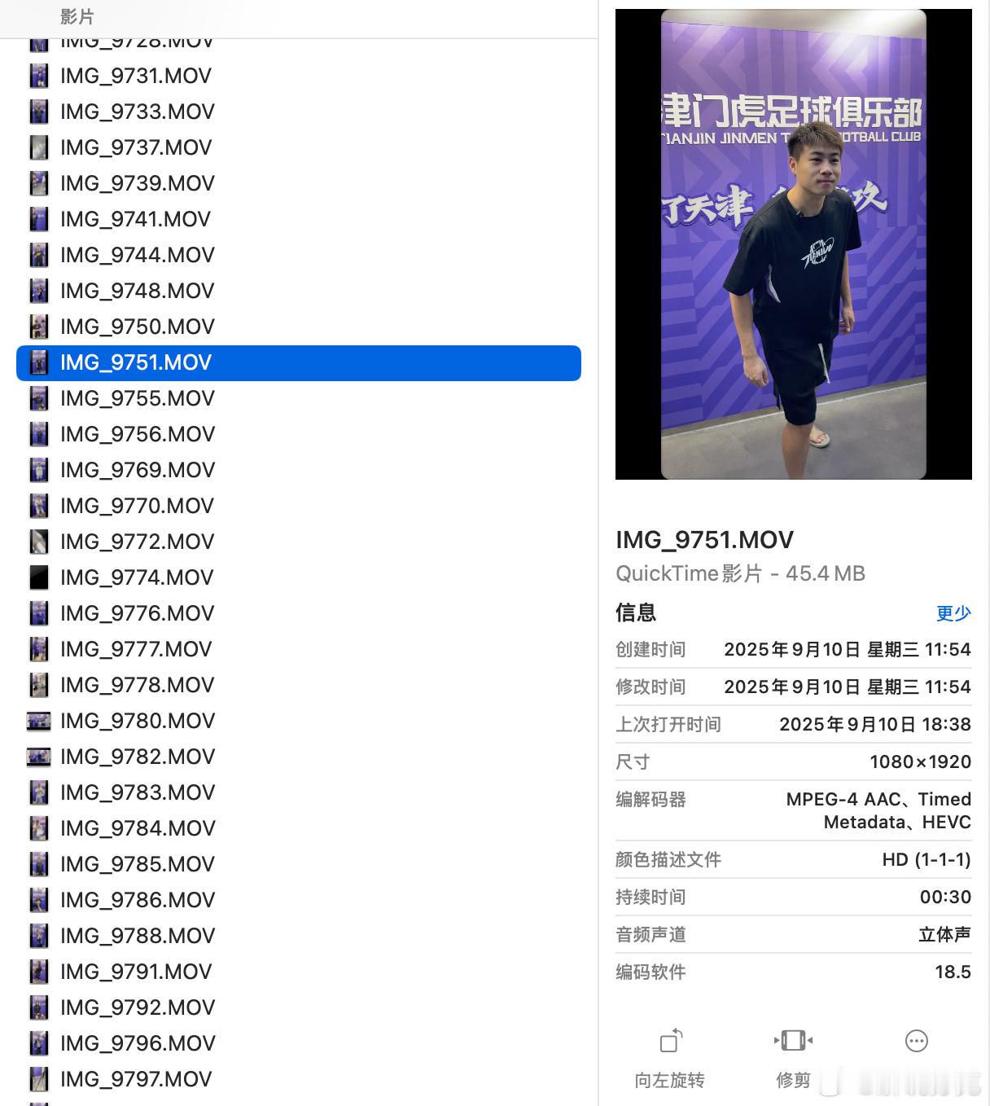Click the 修剪 label
Image resolution: width=990 pixels, height=1106 pixels.
[x=793, y=1080]
